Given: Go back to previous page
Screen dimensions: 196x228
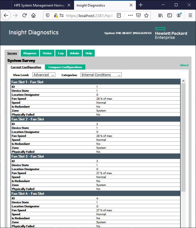Looking at the screenshot, I should (x=6, y=15).
